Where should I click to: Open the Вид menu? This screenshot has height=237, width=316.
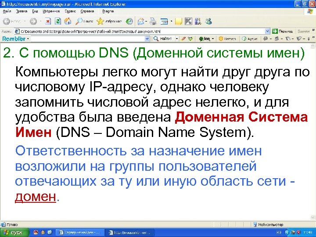coord(35,11)
